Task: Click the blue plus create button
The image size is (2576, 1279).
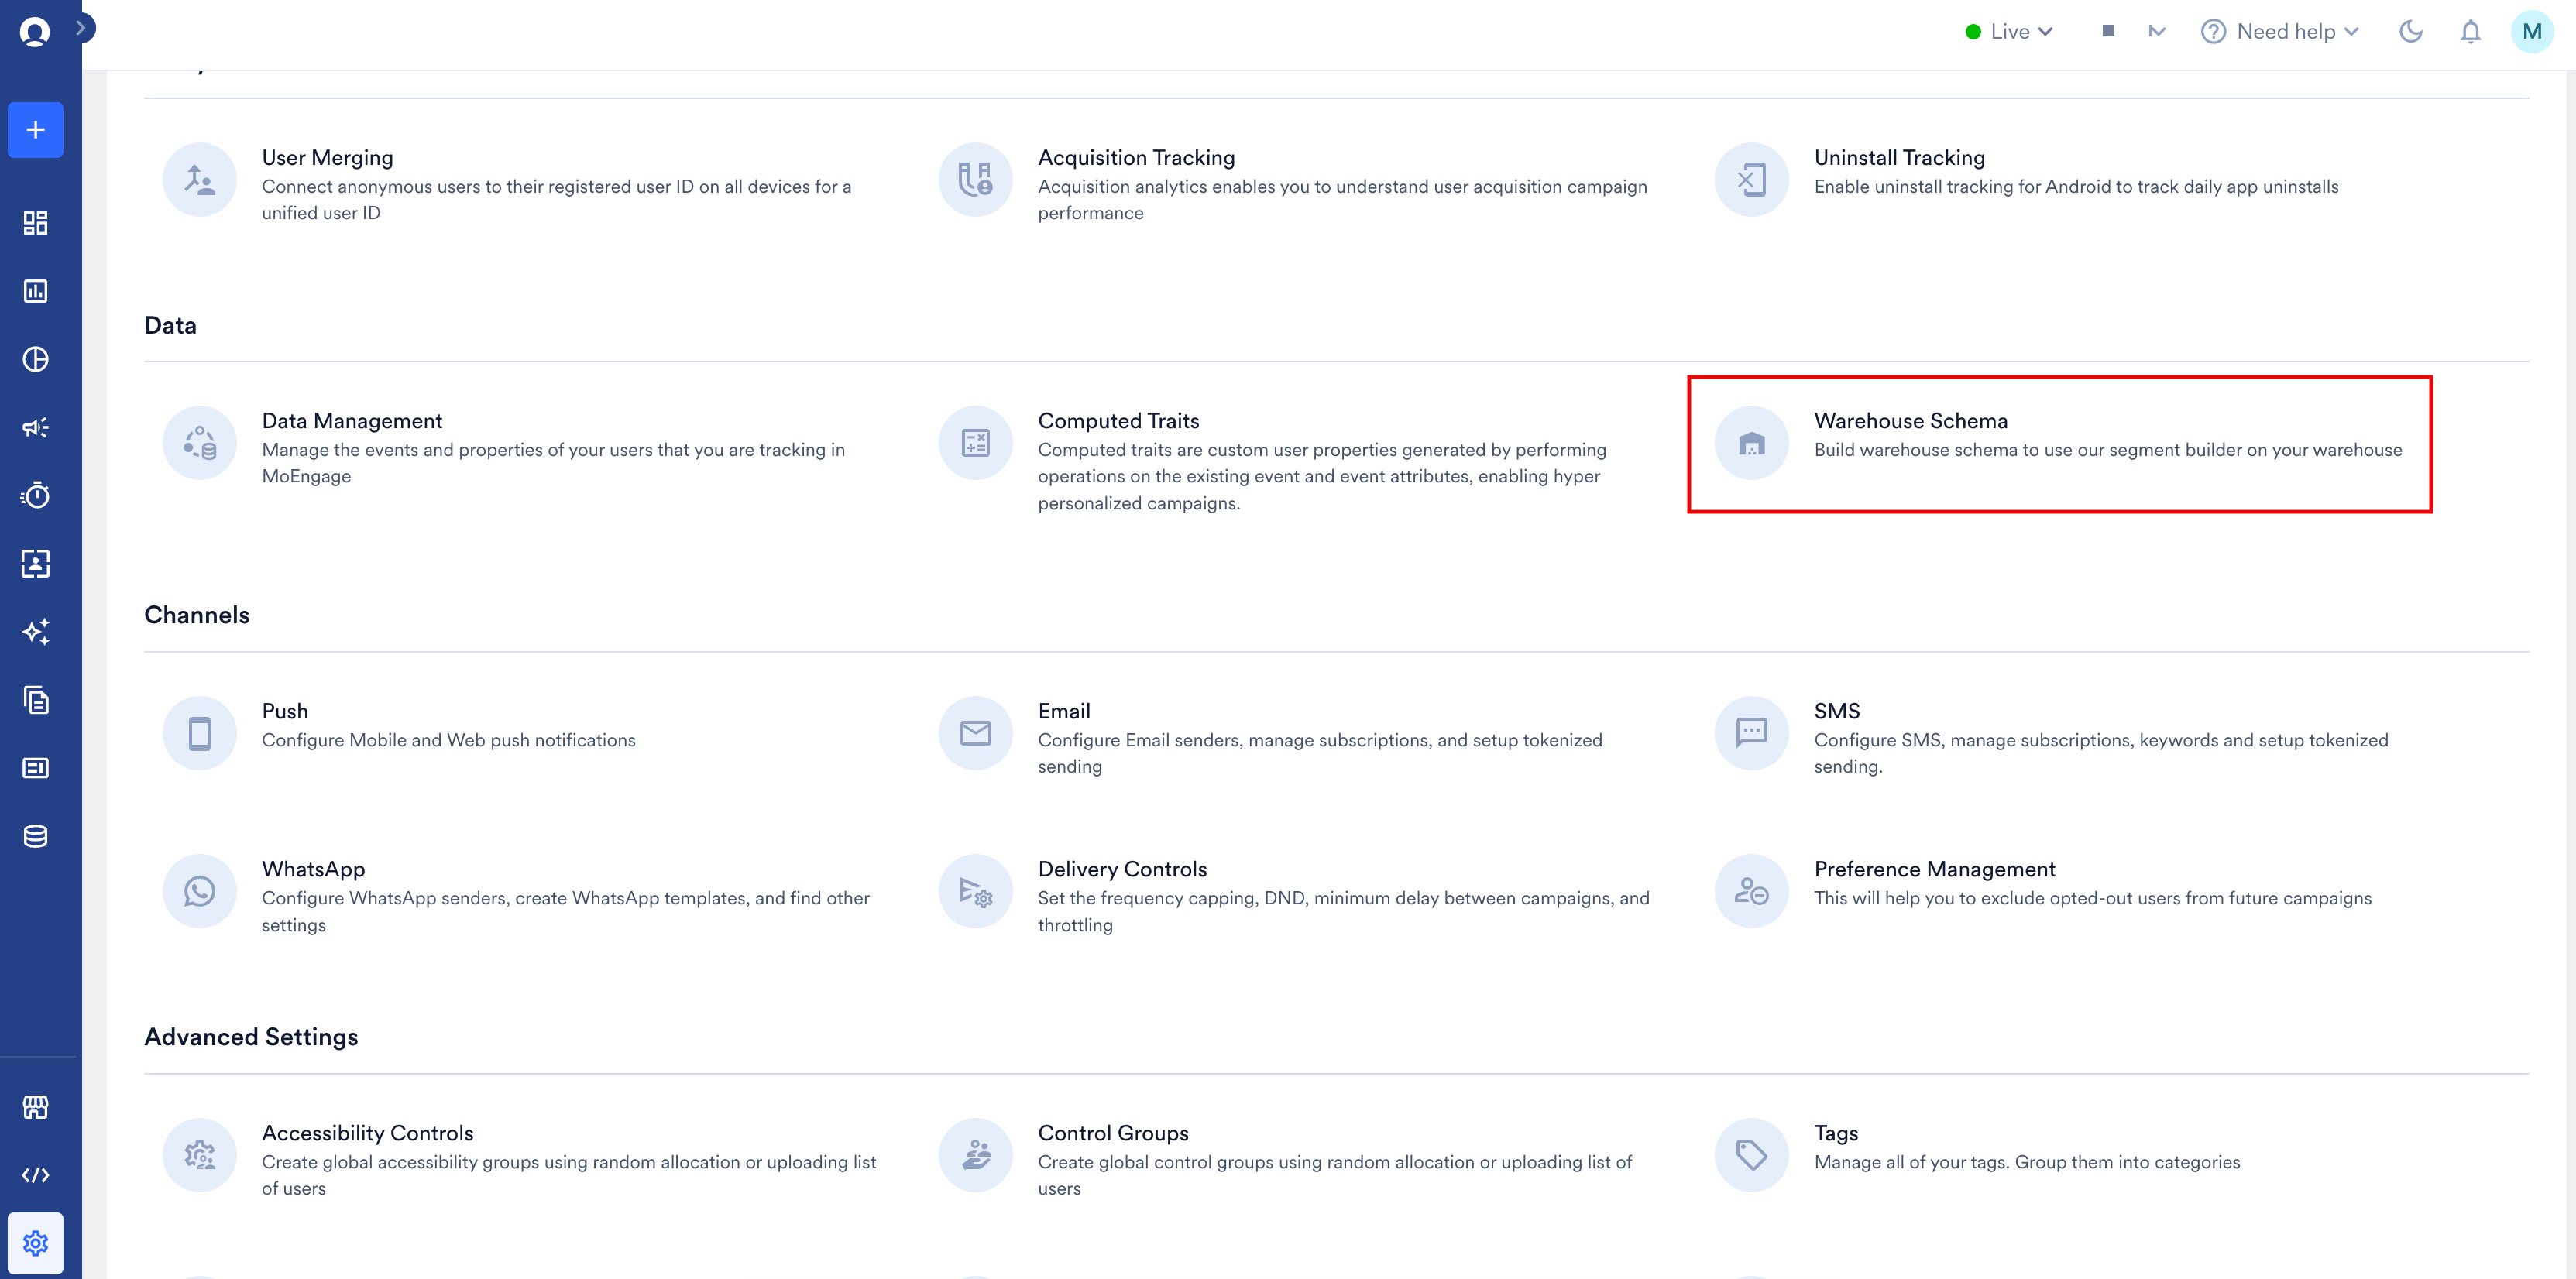Action: click(35, 130)
